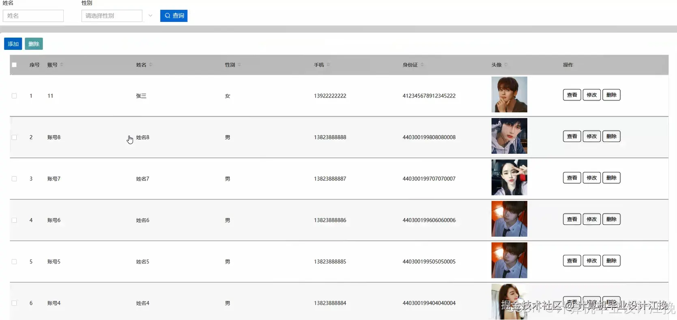The image size is (677, 320).
Task: Open avatar thumbnail of 张三
Action: point(509,95)
